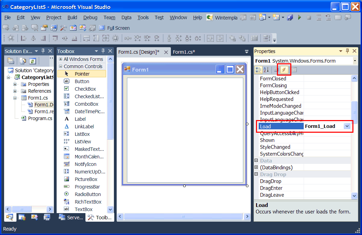This screenshot has width=362, height=235.
Task: Click the Properties panel vertical scrollbar thumb
Action: [x=354, y=112]
